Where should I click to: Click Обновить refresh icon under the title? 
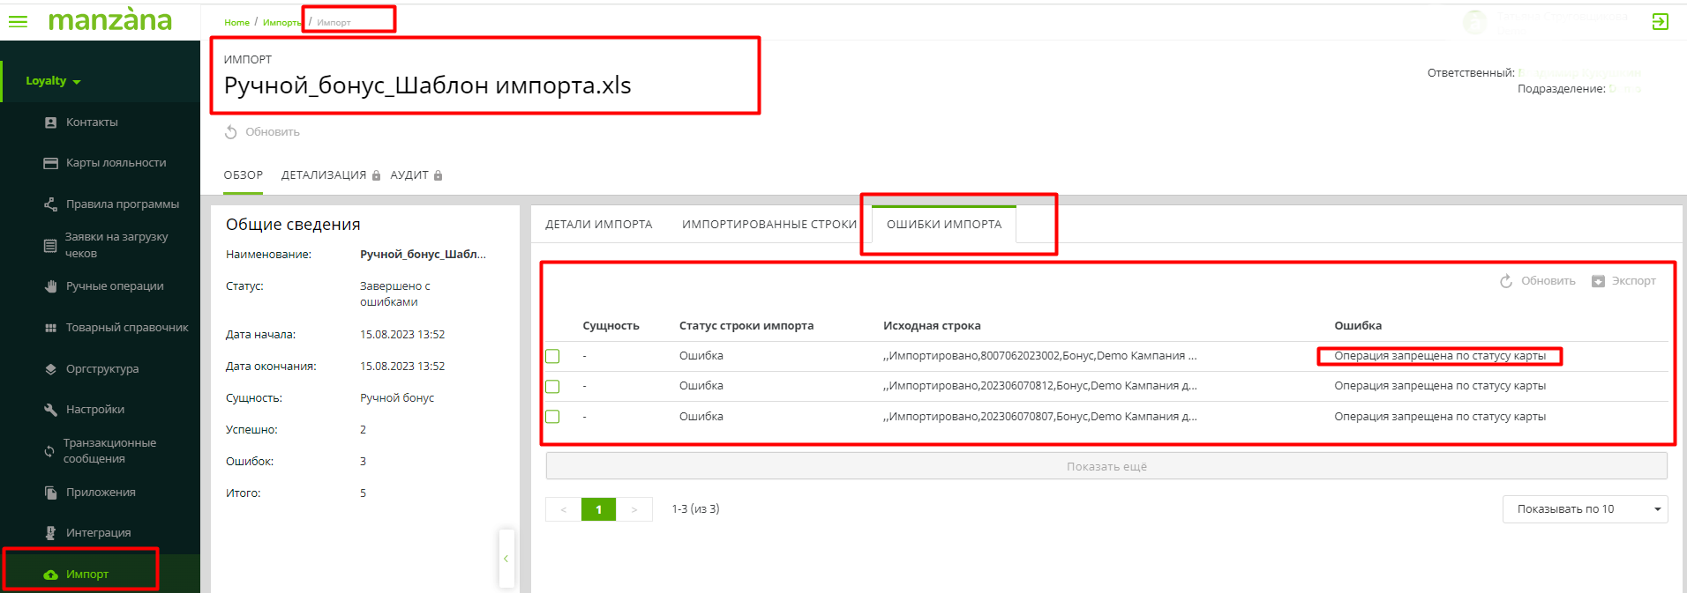pos(231,132)
